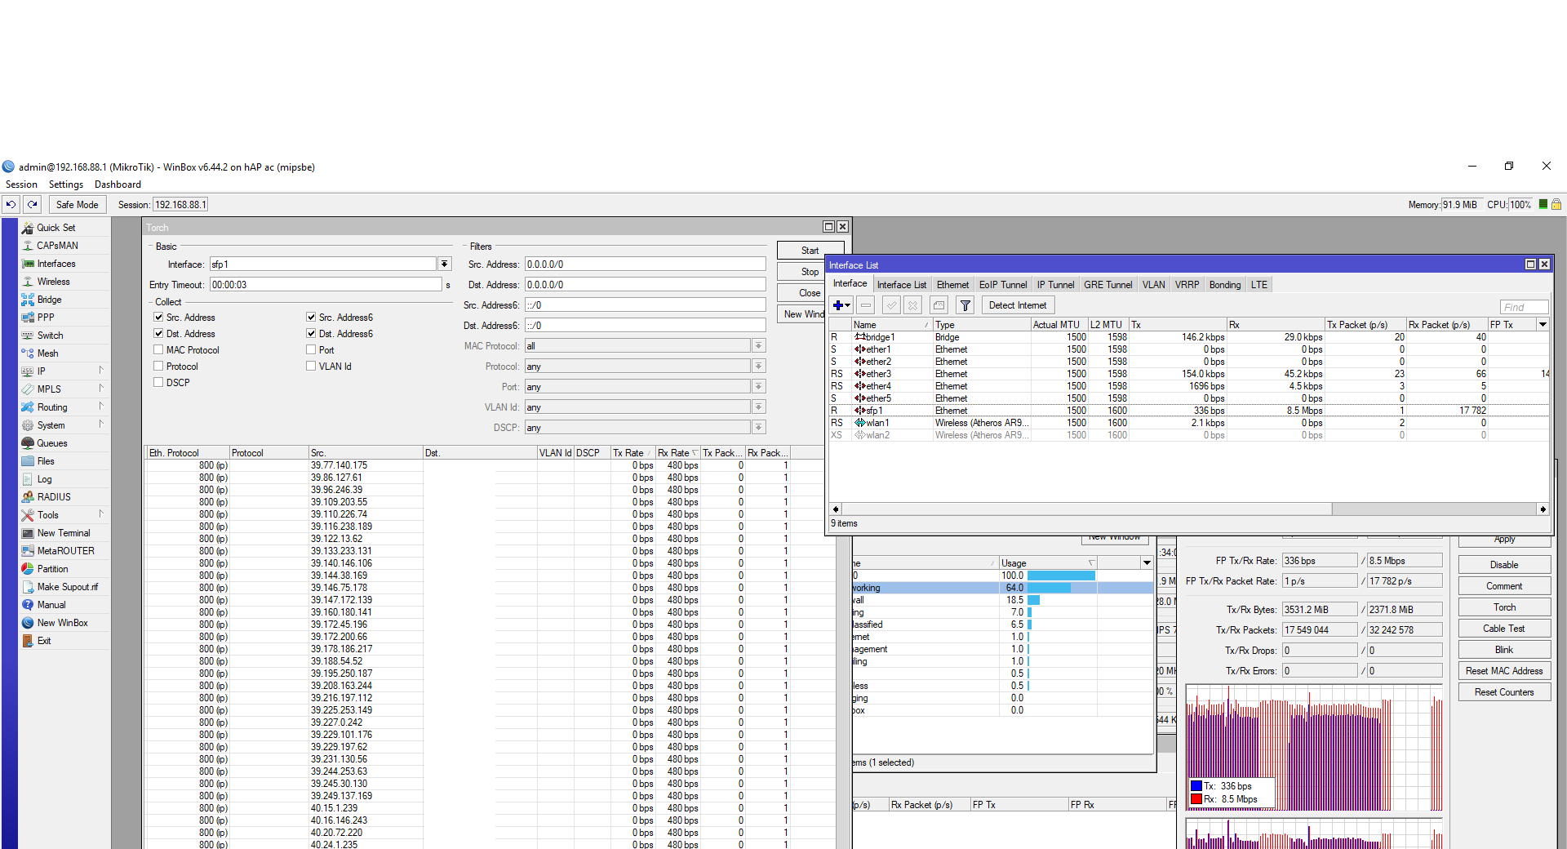
Task: Switch to the Ethernet tab
Action: click(x=952, y=285)
